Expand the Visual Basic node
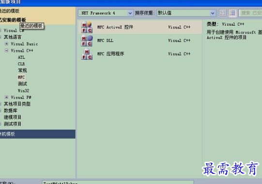Viewport: 262px width, 184px height. click(x=6, y=44)
